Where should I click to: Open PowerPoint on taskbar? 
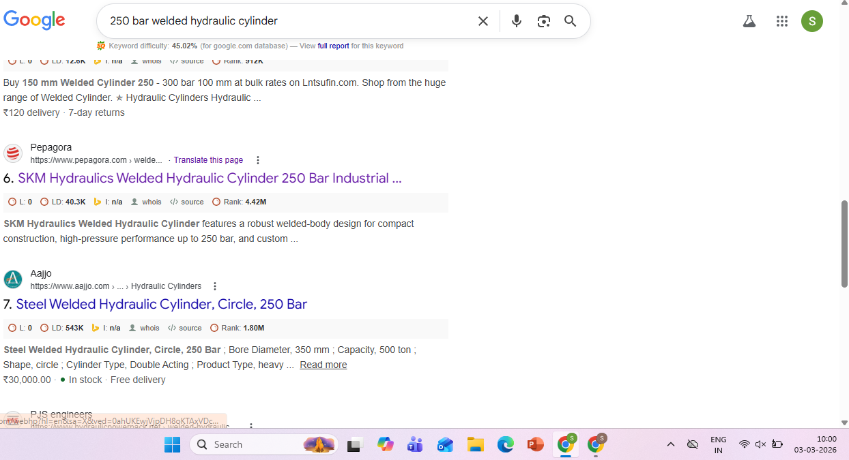coord(536,444)
